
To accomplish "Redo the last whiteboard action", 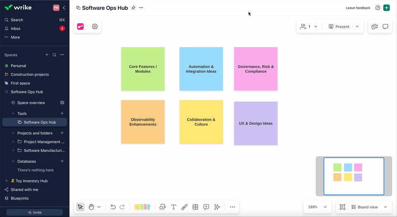I will (122, 207).
